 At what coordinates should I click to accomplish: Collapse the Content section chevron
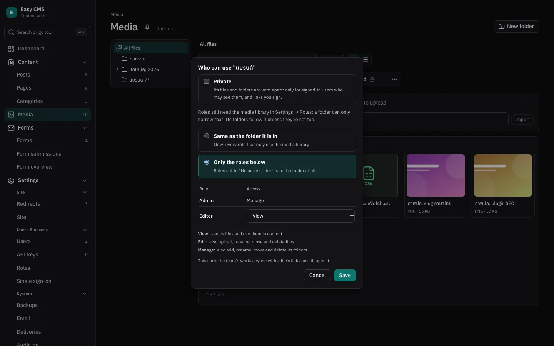coord(85,62)
